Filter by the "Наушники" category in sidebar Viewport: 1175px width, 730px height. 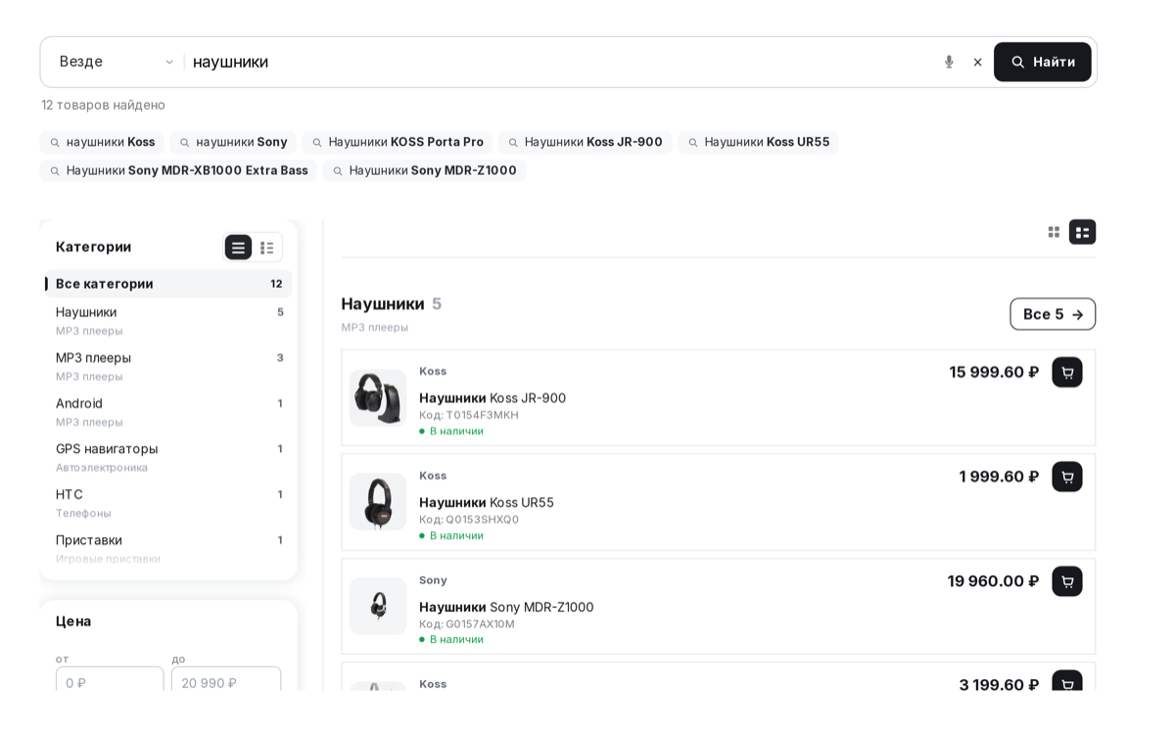tap(168, 320)
